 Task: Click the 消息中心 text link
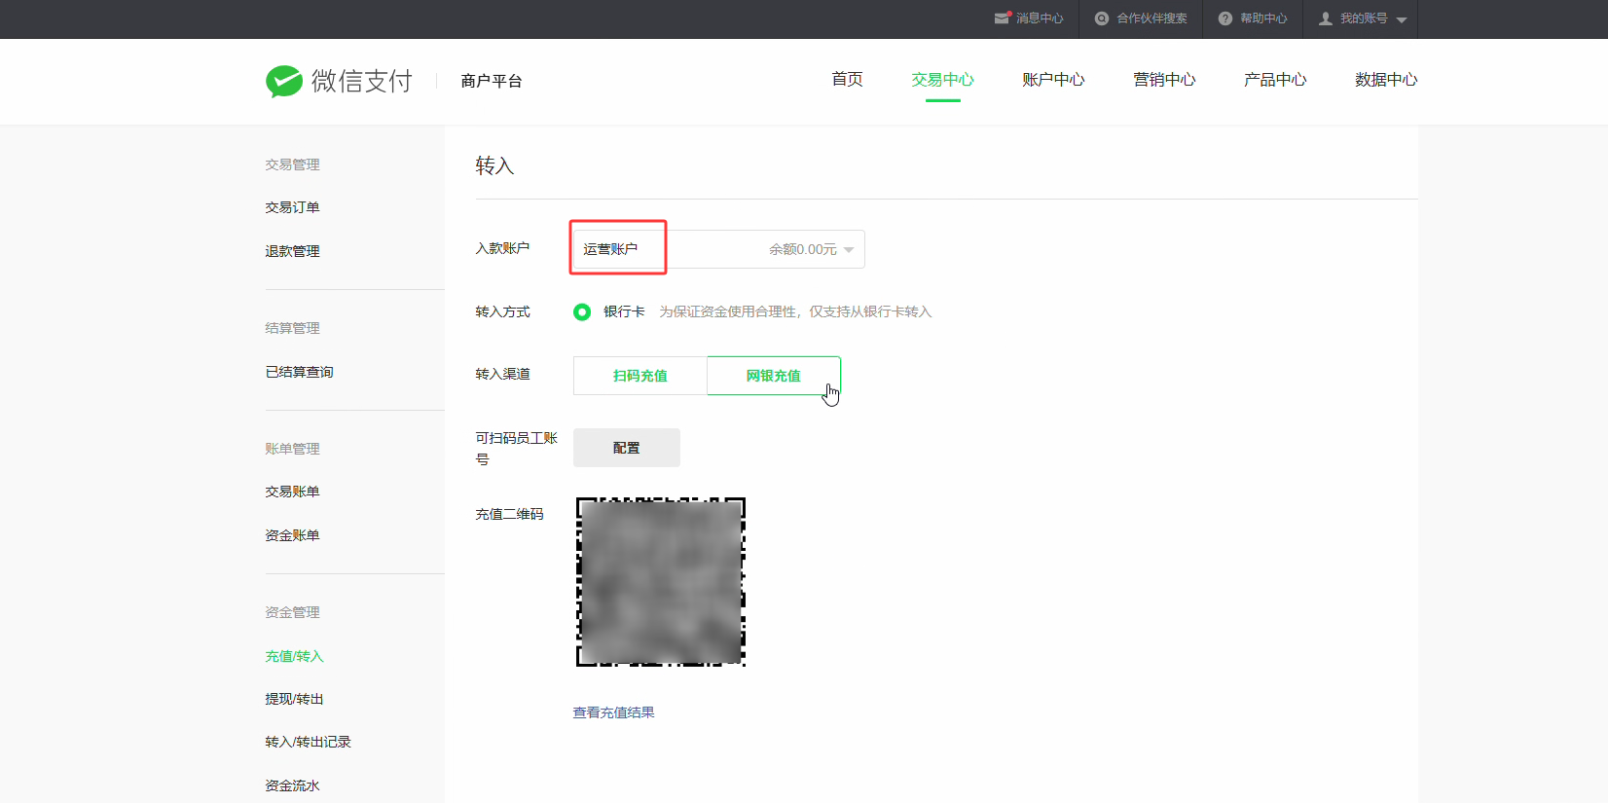tap(1040, 18)
